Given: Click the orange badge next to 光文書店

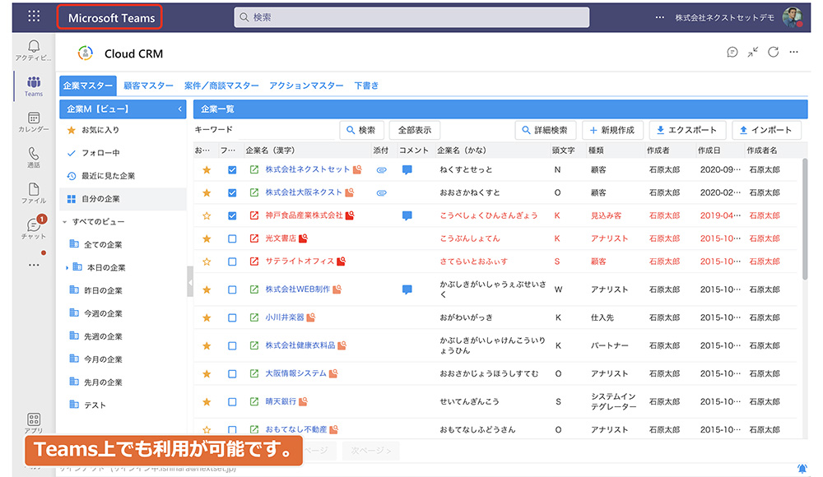Looking at the screenshot, I should tap(303, 238).
